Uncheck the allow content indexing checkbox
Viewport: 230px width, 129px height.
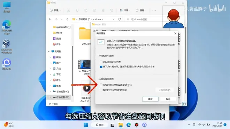101,67
